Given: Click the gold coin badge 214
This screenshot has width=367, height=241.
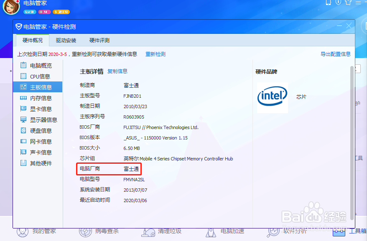Looking at the screenshot, I should coord(61,12).
